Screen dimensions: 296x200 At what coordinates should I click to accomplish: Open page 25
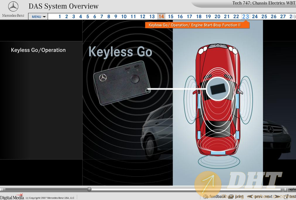tap(264, 17)
